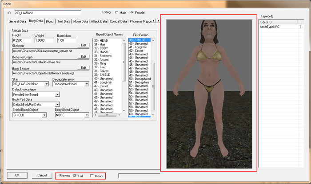Click the character preview viewport

click(209, 94)
